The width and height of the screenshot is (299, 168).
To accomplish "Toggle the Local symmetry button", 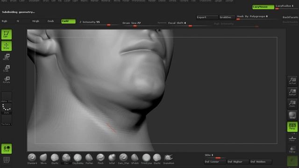I will coord(7,148).
